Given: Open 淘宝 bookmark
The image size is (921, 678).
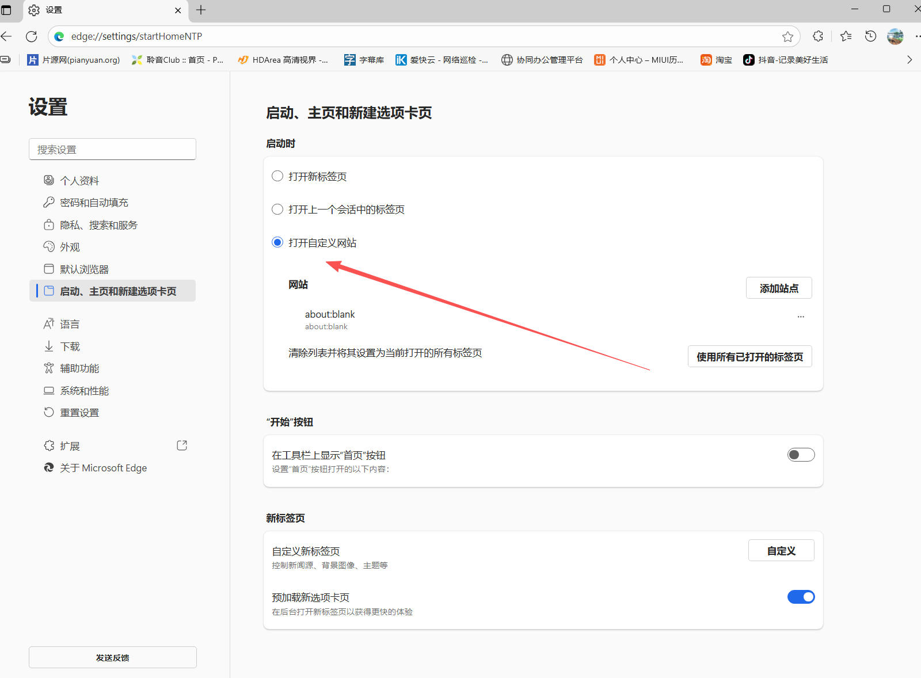Looking at the screenshot, I should point(716,60).
